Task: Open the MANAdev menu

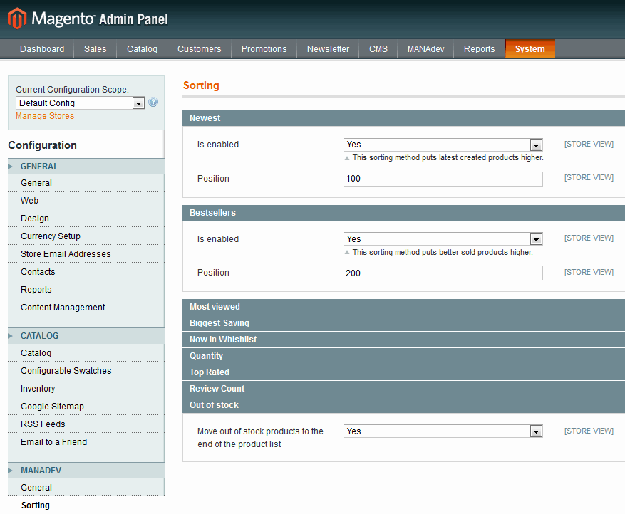Action: [425, 49]
